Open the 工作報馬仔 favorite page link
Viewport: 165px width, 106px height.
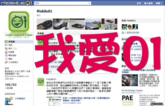pos(20,99)
